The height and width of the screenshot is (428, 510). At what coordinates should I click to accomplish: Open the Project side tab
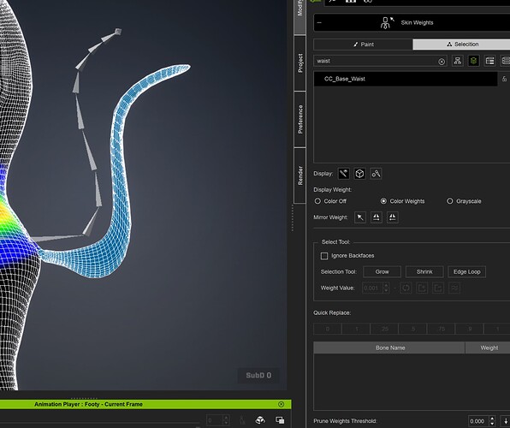(x=299, y=63)
